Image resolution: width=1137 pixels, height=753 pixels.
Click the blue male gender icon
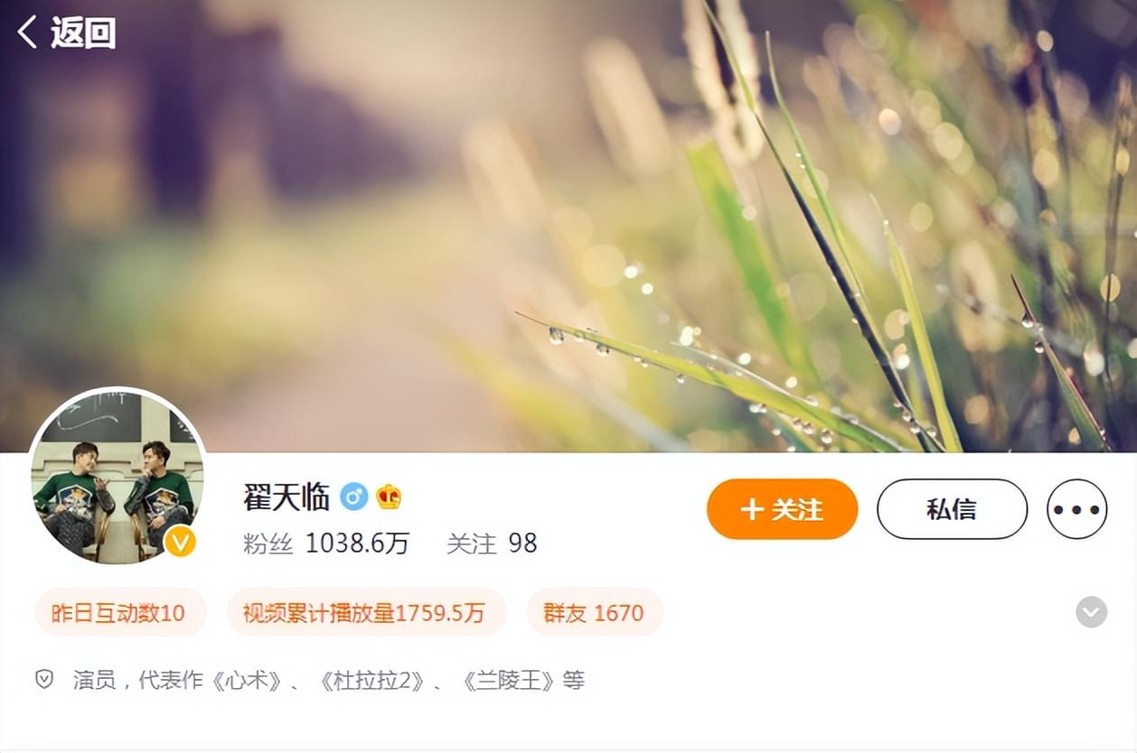coord(353,497)
